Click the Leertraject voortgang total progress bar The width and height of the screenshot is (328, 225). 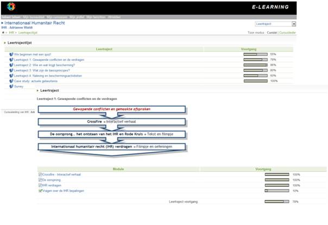(x=277, y=202)
